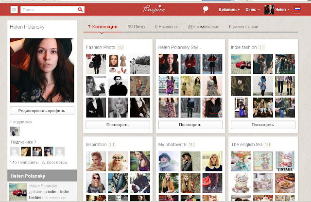Open the Fashion Photo collection title
311x202 pixels.
[x=101, y=48]
